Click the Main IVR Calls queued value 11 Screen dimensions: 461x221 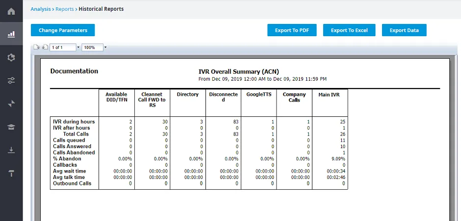[x=342, y=140]
